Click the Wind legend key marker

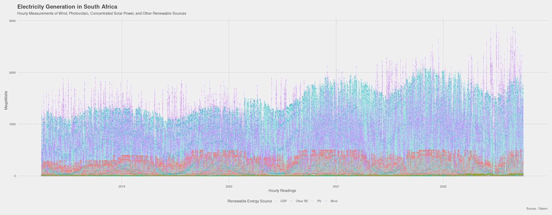pos(326,201)
